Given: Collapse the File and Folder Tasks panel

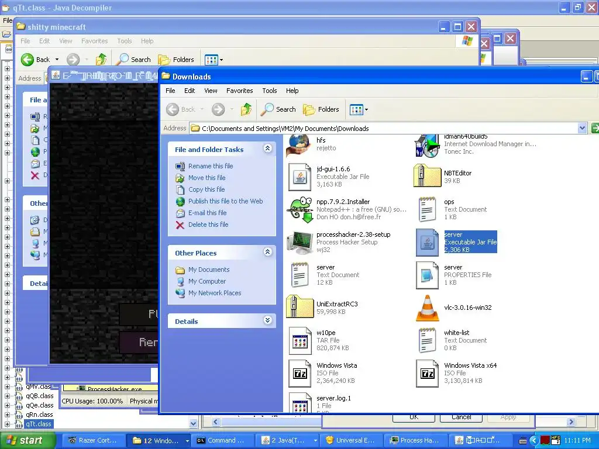Looking at the screenshot, I should point(268,148).
